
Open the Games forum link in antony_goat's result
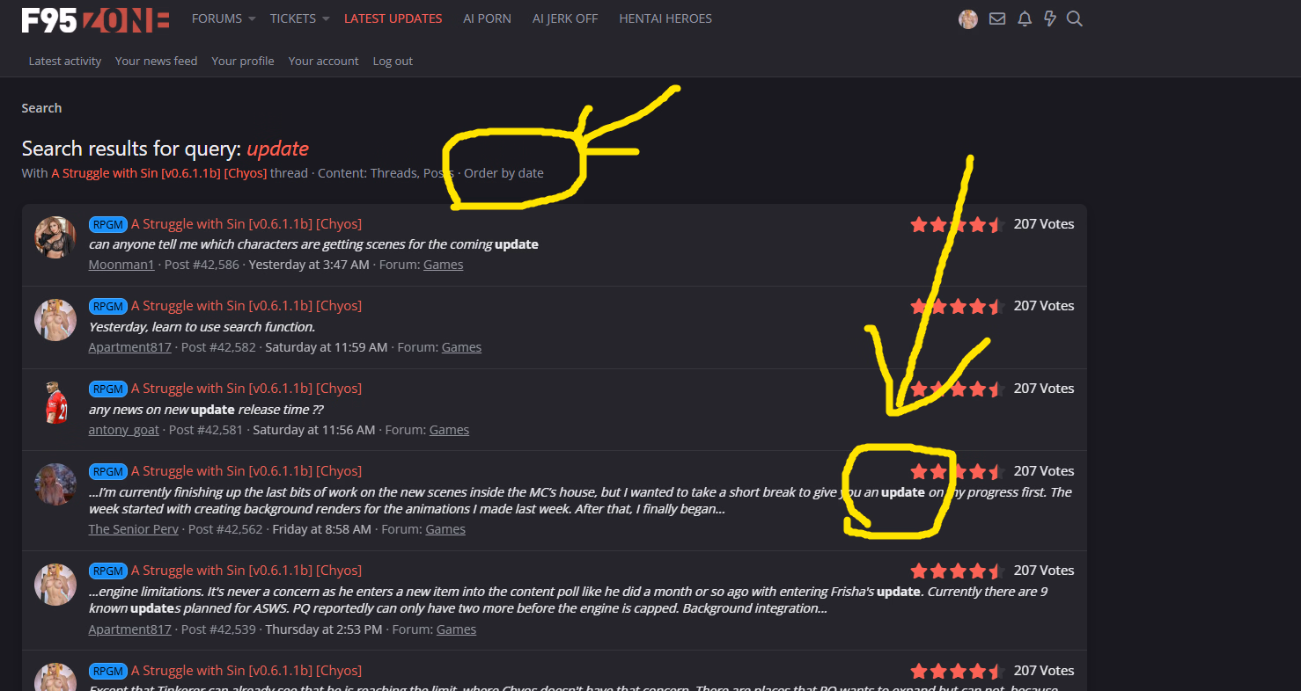click(x=449, y=430)
